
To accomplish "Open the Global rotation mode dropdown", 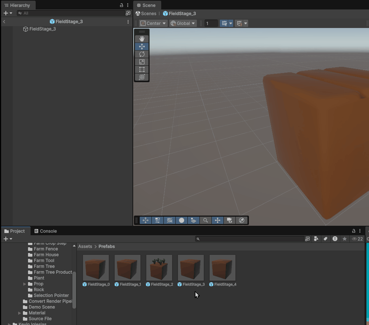I will pos(183,23).
